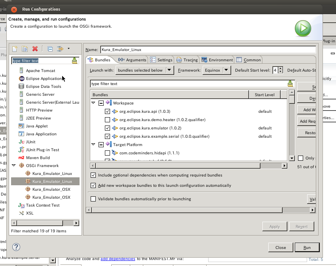Screen dimensions: 336x266
Task: Click the Maven Build m2 icon
Action: point(21,158)
